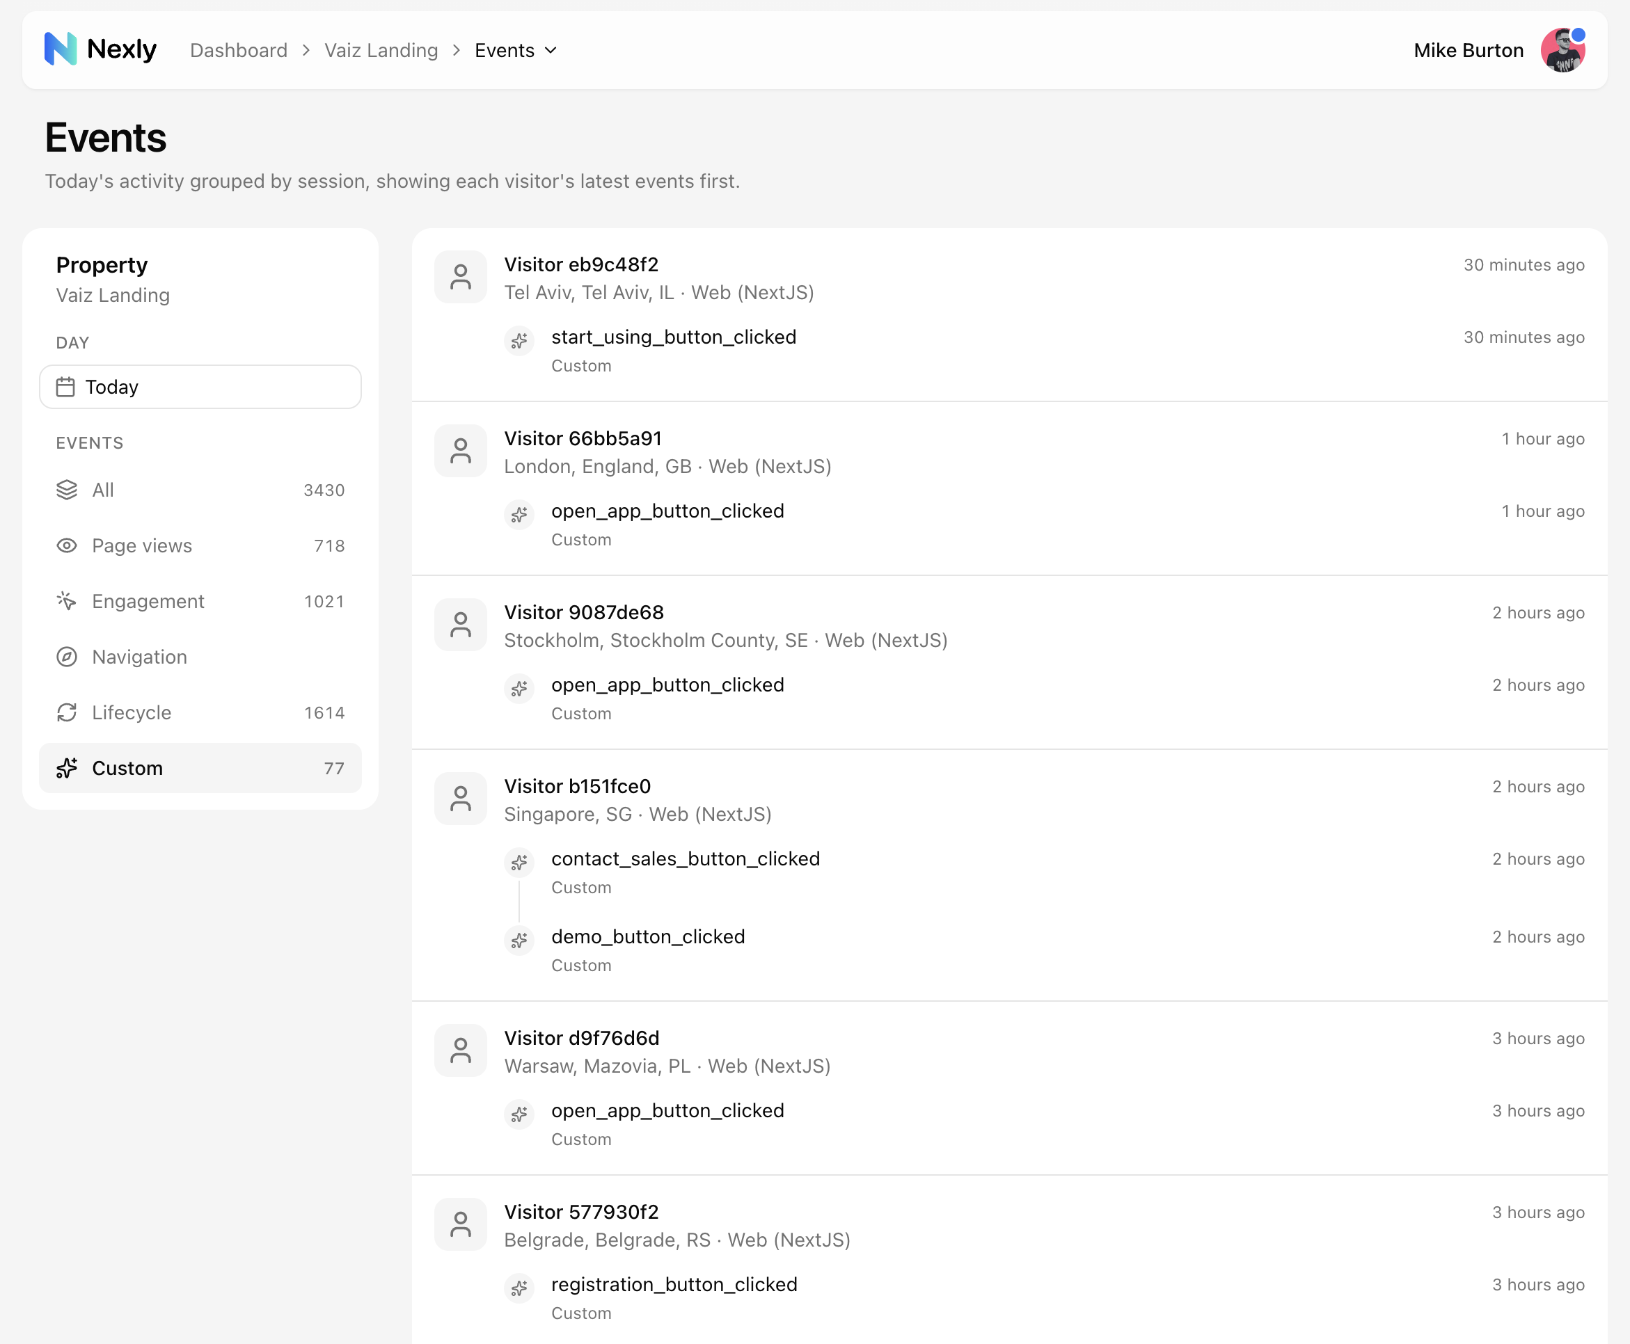This screenshot has height=1344, width=1630.
Task: Click the Nexly logo icon
Action: (x=61, y=49)
